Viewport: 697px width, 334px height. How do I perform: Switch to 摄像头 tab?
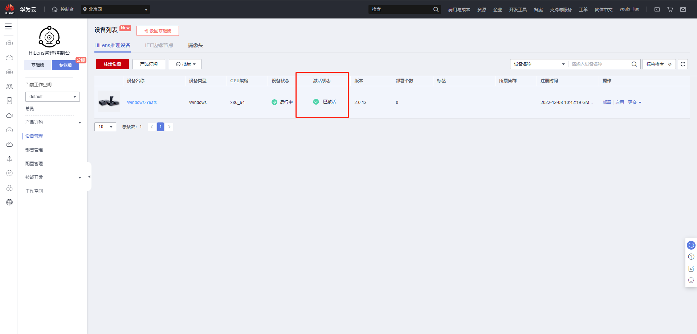[x=195, y=45]
